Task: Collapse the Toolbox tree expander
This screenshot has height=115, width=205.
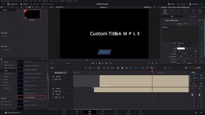Action: click(x=2, y=62)
